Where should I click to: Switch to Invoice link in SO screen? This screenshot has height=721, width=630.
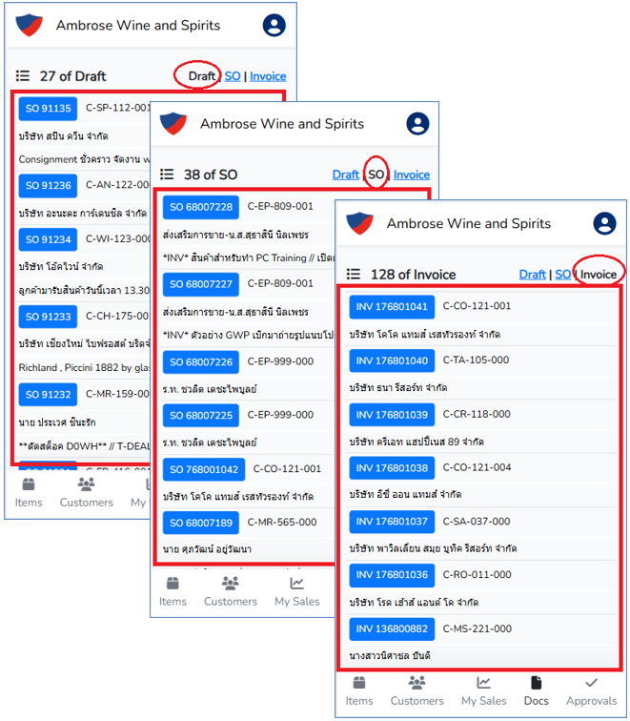(412, 175)
